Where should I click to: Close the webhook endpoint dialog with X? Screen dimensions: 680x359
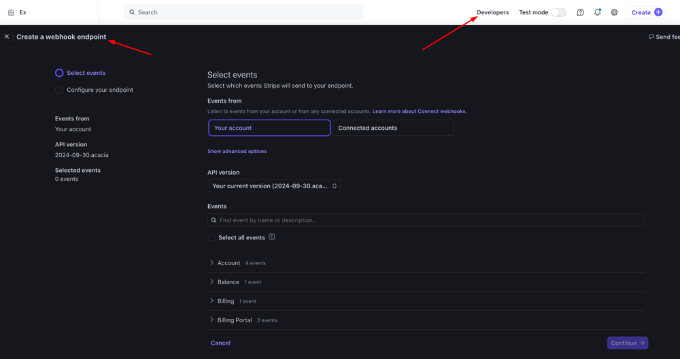(x=7, y=37)
